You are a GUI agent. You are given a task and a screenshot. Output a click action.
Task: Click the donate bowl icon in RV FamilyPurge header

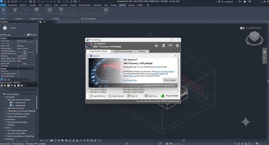click(157, 46)
